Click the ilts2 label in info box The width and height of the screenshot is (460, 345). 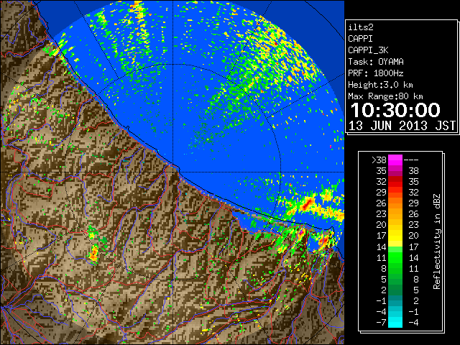click(361, 27)
